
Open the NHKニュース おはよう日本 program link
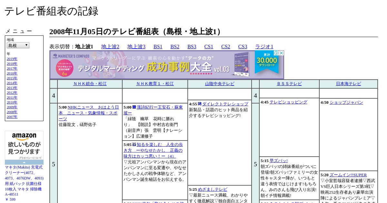(x=89, y=113)
